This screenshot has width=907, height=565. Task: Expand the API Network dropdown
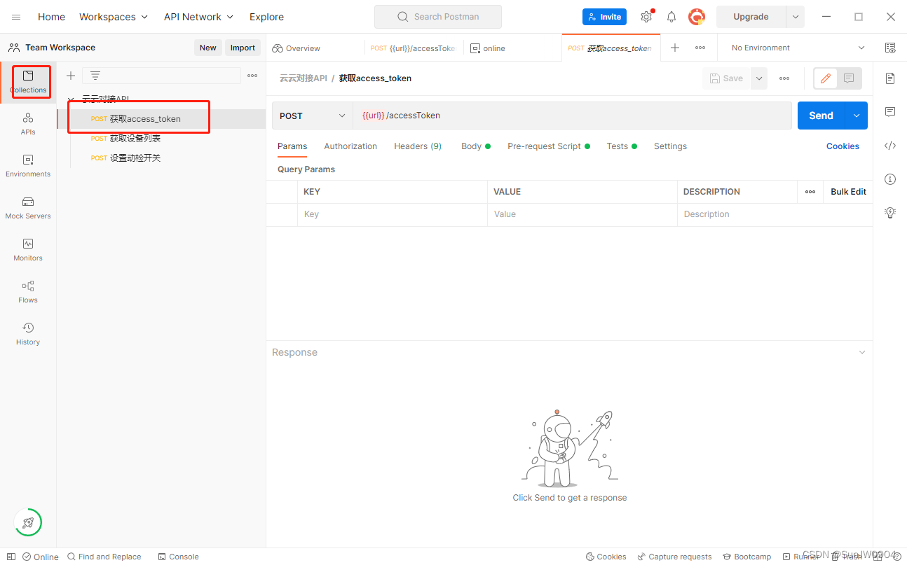[198, 17]
